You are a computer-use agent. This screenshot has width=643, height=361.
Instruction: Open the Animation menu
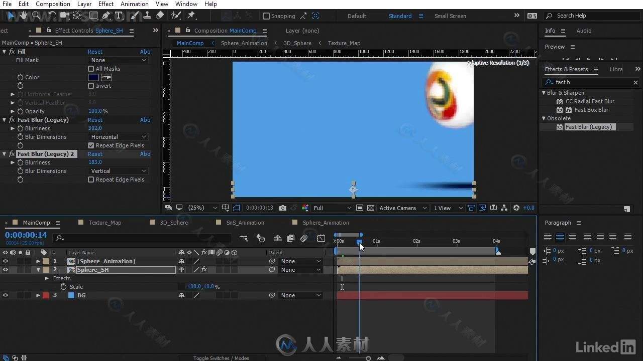134,4
